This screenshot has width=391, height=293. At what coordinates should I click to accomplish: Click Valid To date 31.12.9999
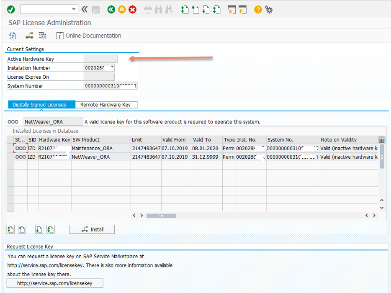coord(207,157)
